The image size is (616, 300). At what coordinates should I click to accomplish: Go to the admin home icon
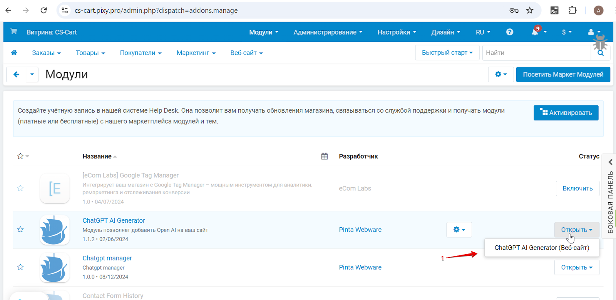click(x=14, y=53)
